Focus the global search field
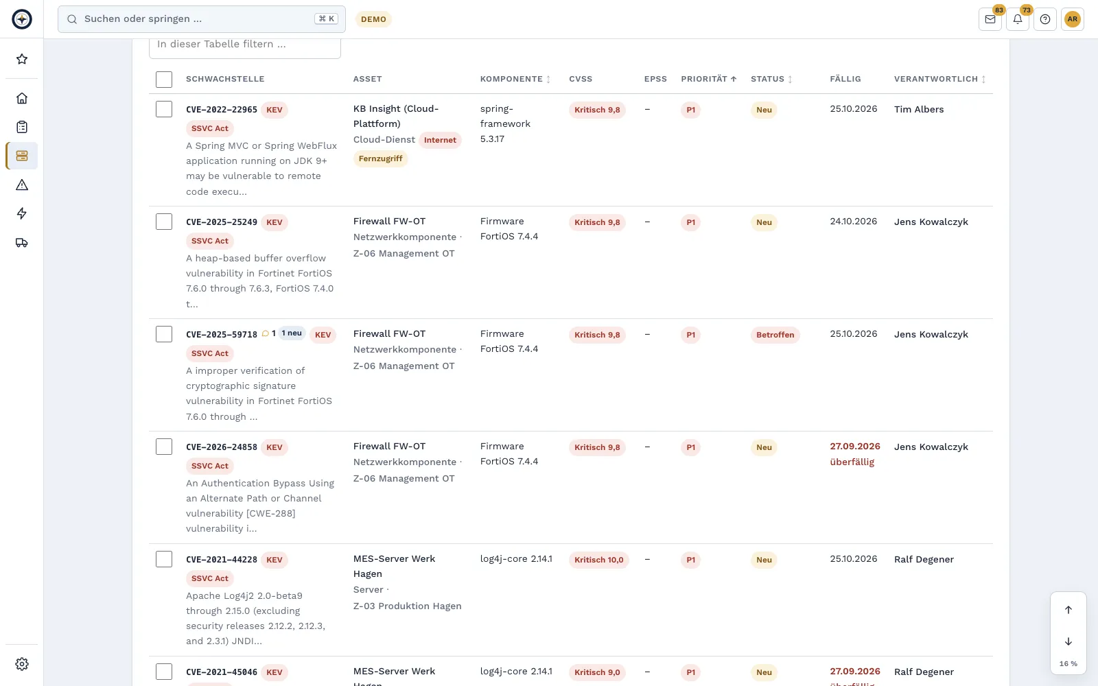Viewport: 1098px width, 686px height. click(x=202, y=19)
